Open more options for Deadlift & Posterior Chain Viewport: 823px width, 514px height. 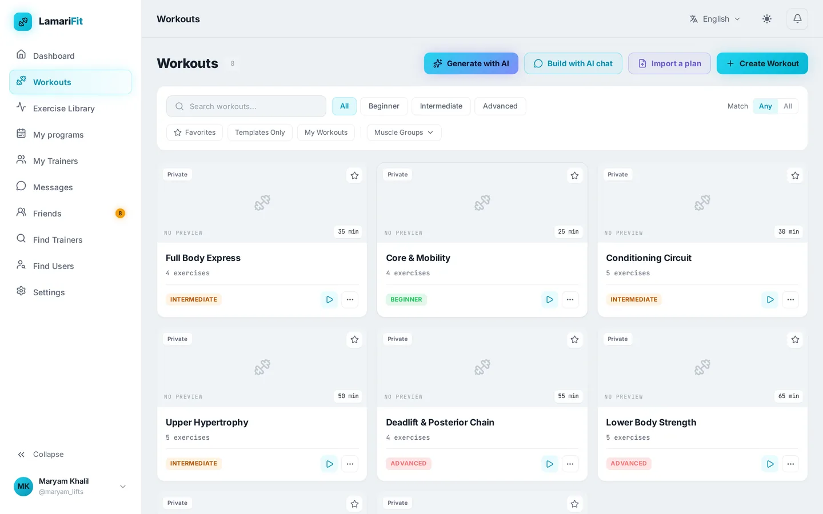click(570, 464)
